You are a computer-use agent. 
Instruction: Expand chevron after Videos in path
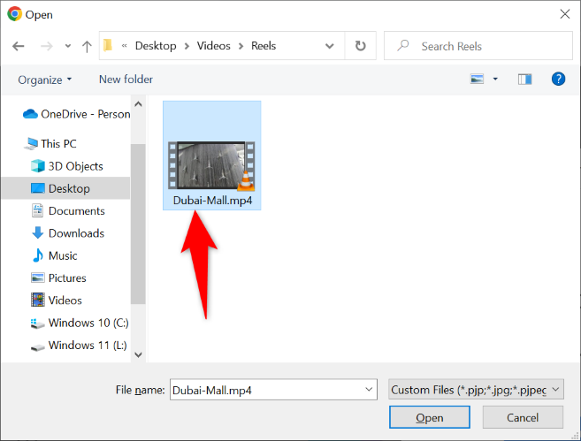pyautogui.click(x=241, y=46)
